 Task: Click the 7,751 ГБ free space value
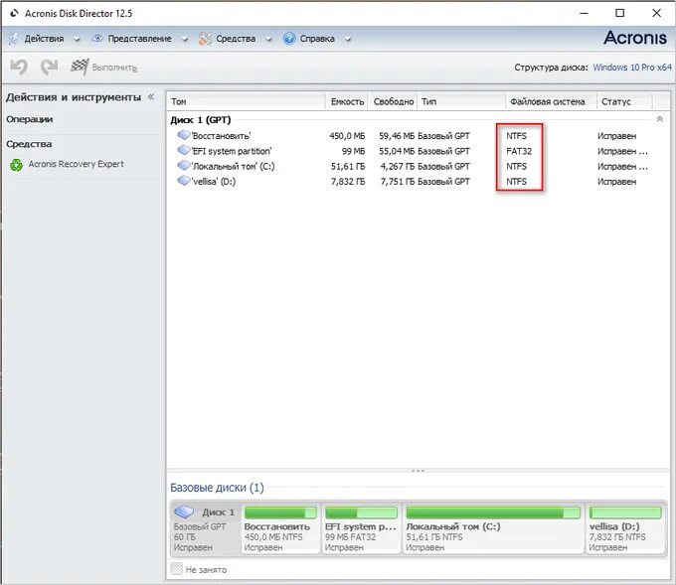click(397, 182)
